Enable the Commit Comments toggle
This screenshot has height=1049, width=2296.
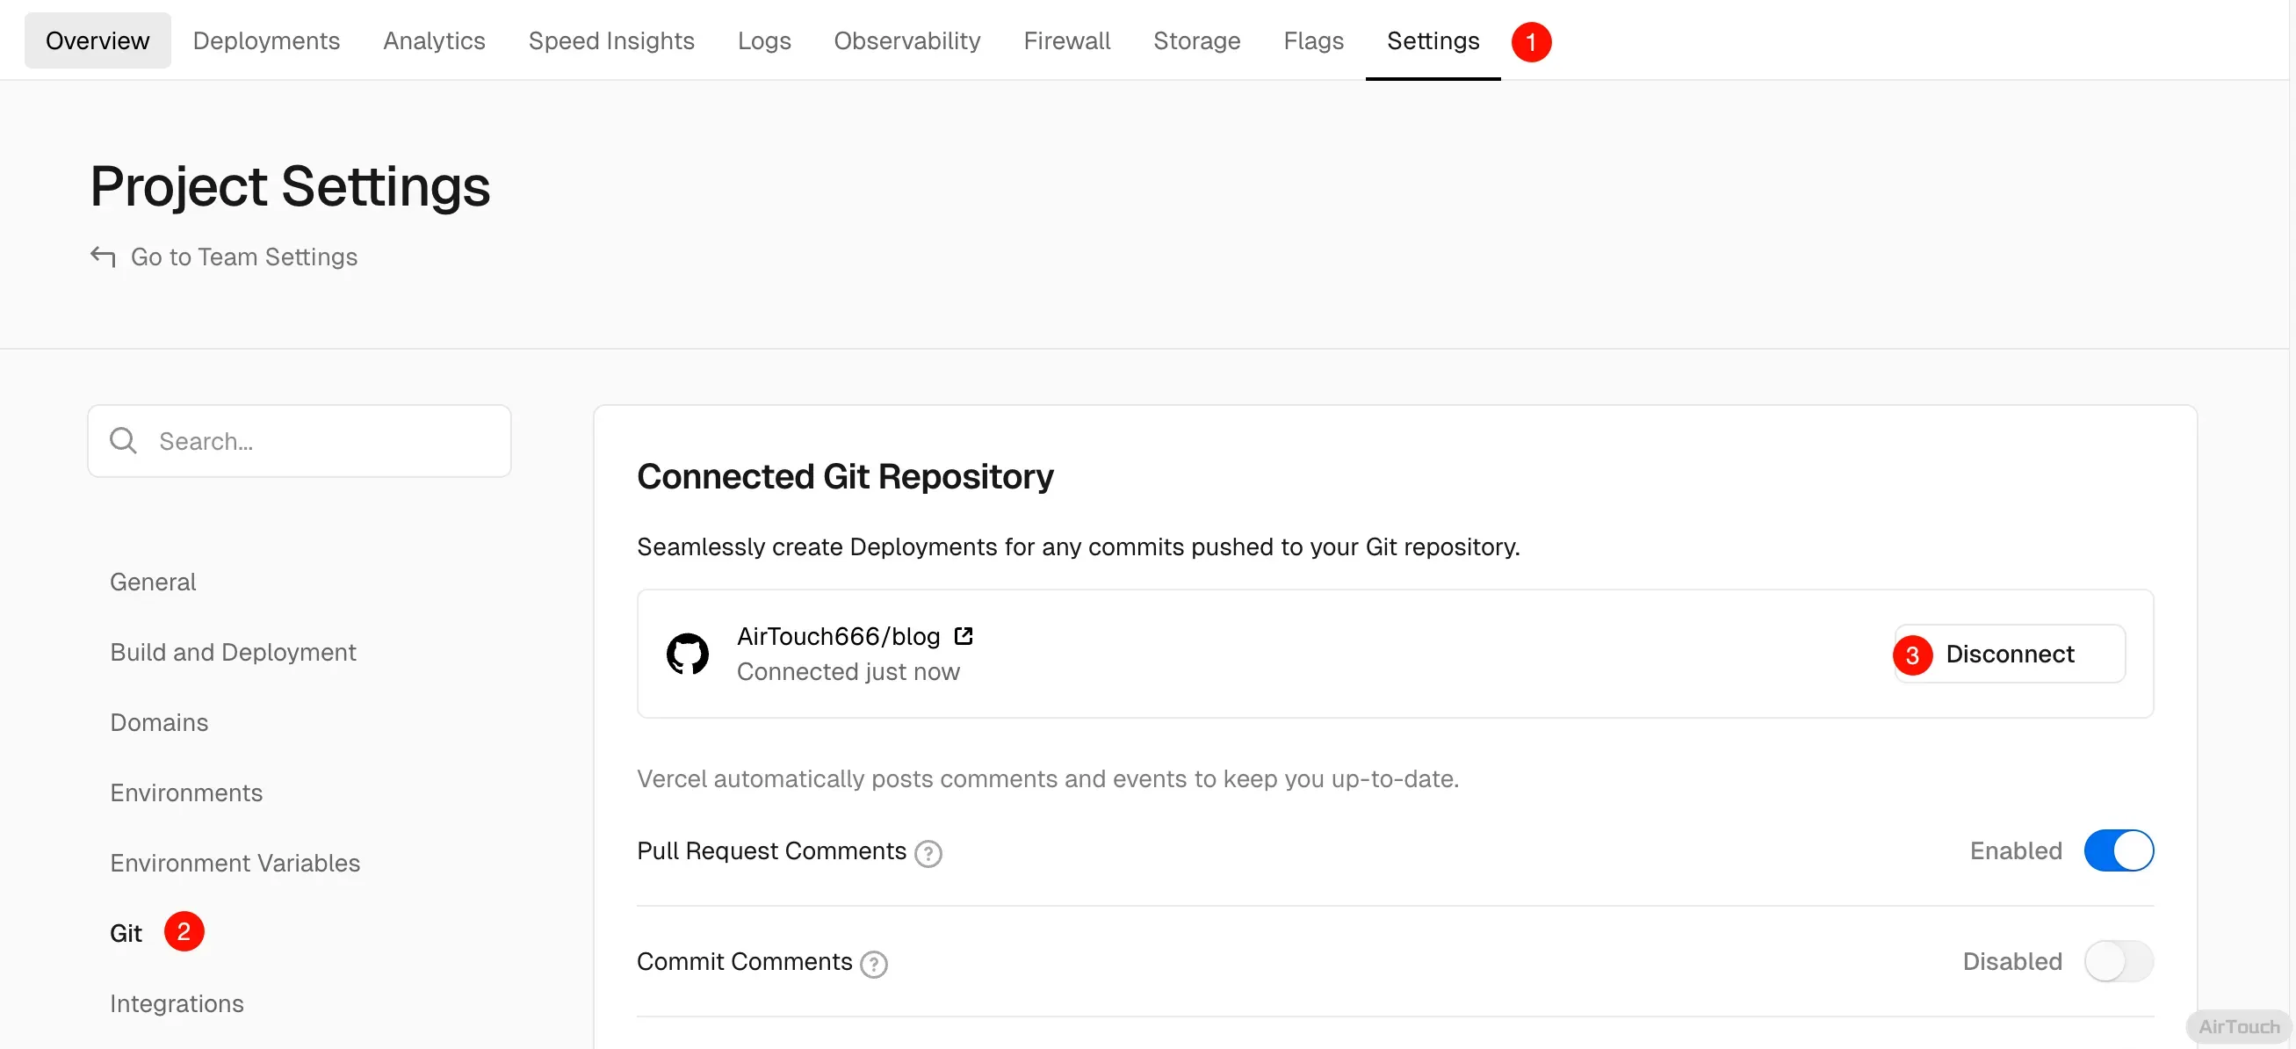point(2118,961)
